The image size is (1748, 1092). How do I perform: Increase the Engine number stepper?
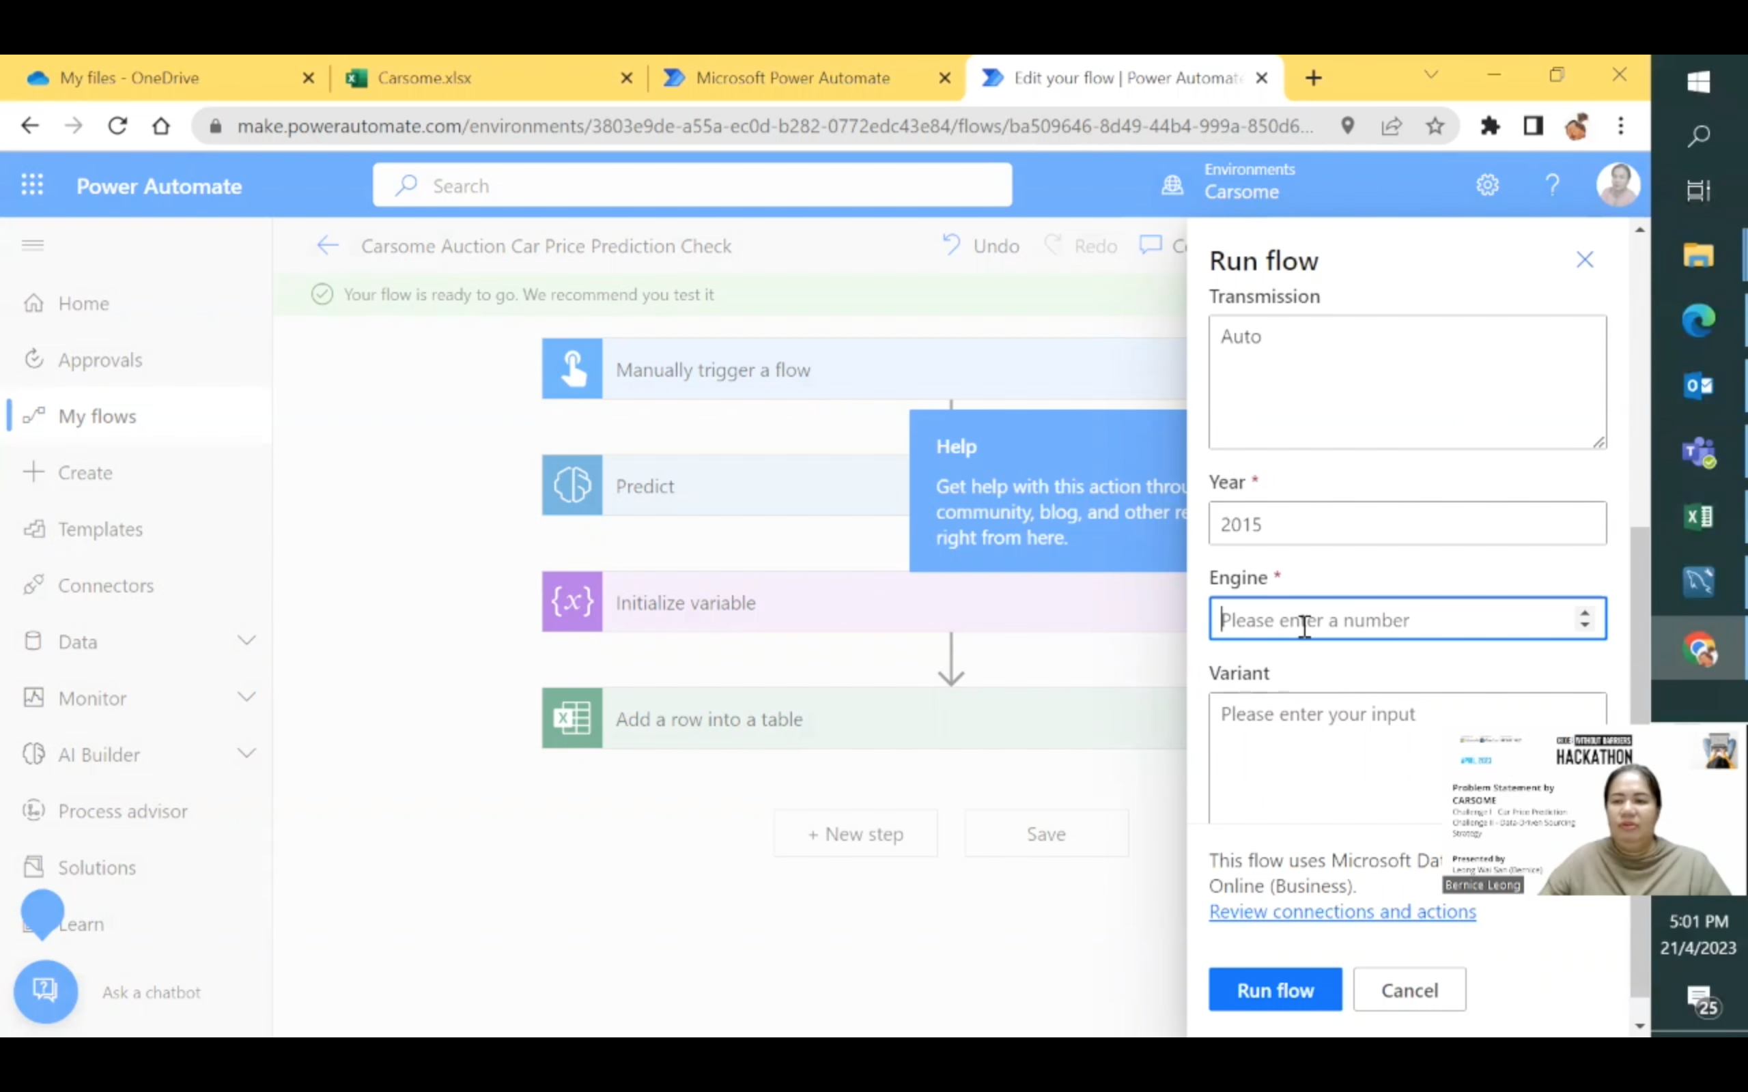tap(1584, 612)
